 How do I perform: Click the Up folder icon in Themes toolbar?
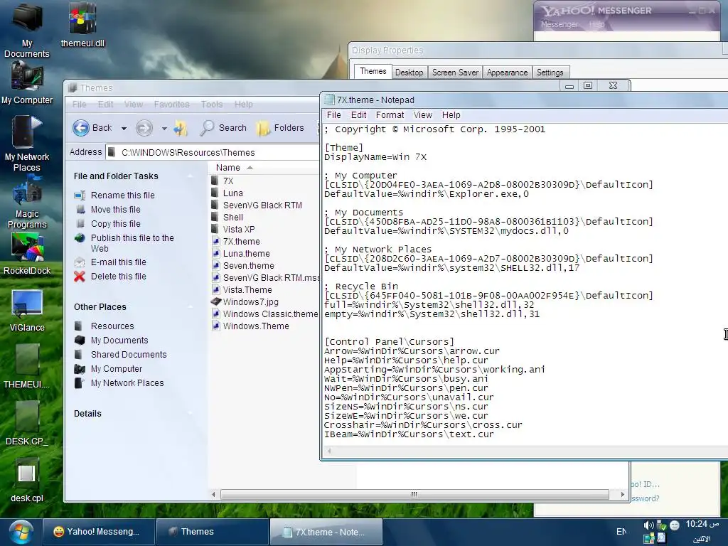(181, 128)
